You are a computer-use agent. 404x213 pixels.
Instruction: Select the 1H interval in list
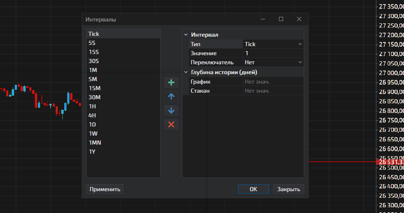(x=92, y=106)
